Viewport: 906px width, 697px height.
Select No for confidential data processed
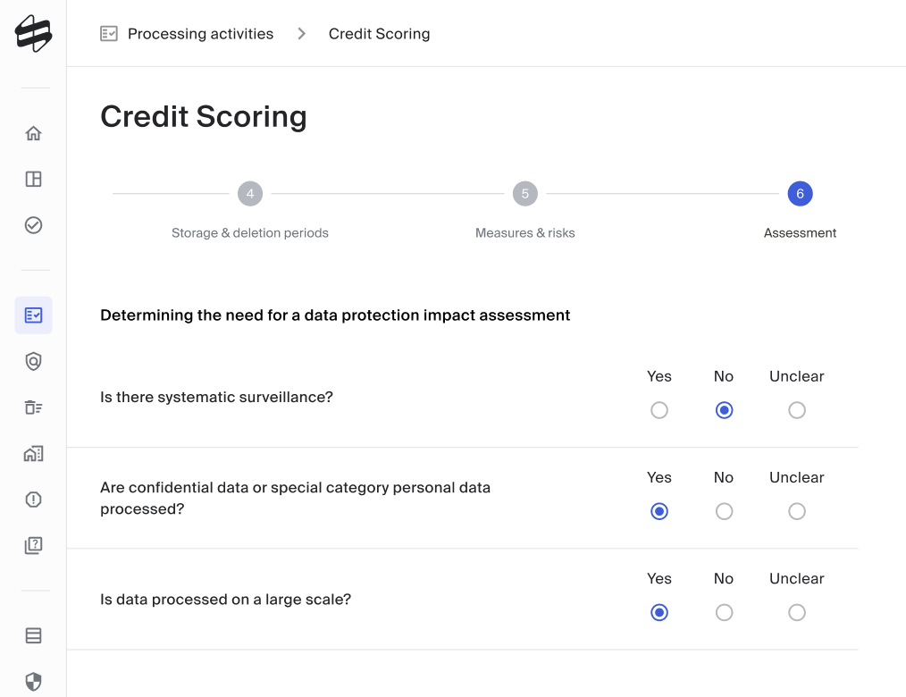coord(724,511)
